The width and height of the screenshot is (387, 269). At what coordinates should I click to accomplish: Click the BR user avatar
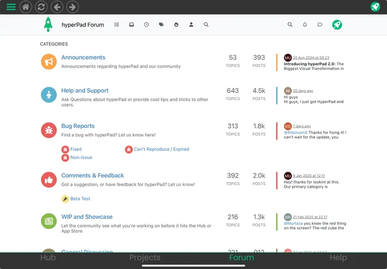(x=288, y=217)
